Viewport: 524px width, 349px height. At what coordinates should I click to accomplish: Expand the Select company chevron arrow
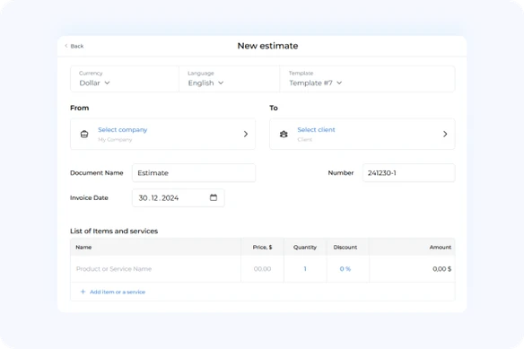(x=246, y=134)
